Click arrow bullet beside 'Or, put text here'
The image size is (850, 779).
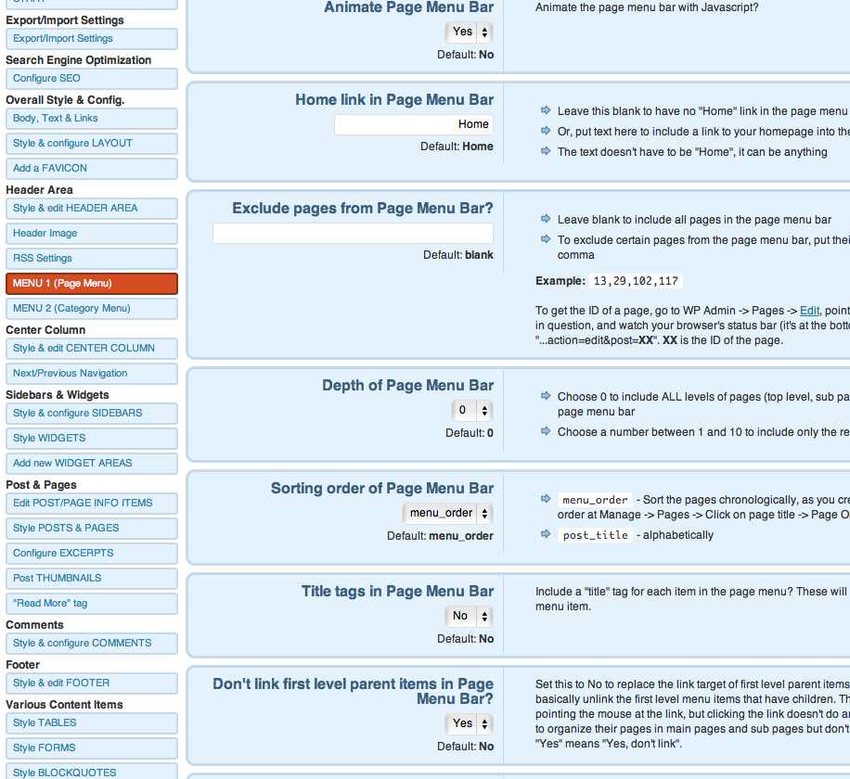point(546,131)
